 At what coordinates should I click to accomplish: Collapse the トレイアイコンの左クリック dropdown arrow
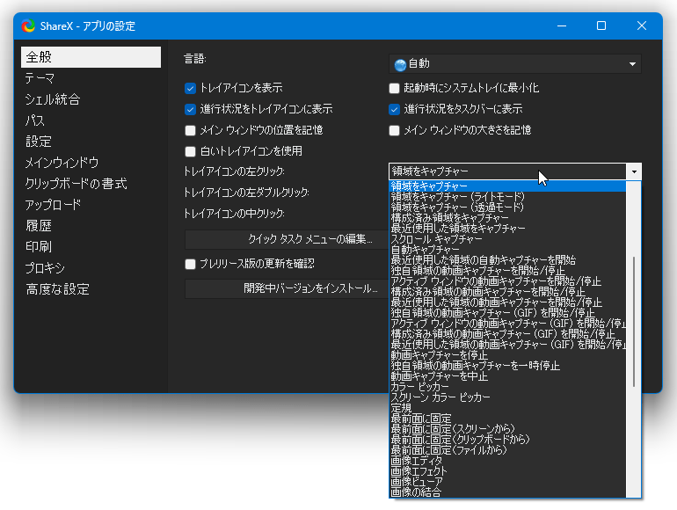pos(634,171)
